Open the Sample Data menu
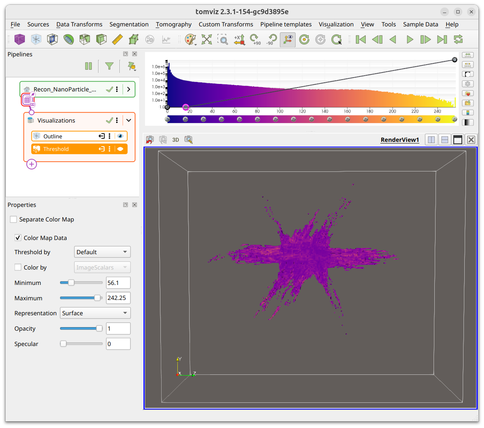Viewport: 484px width, 428px height. [421, 24]
